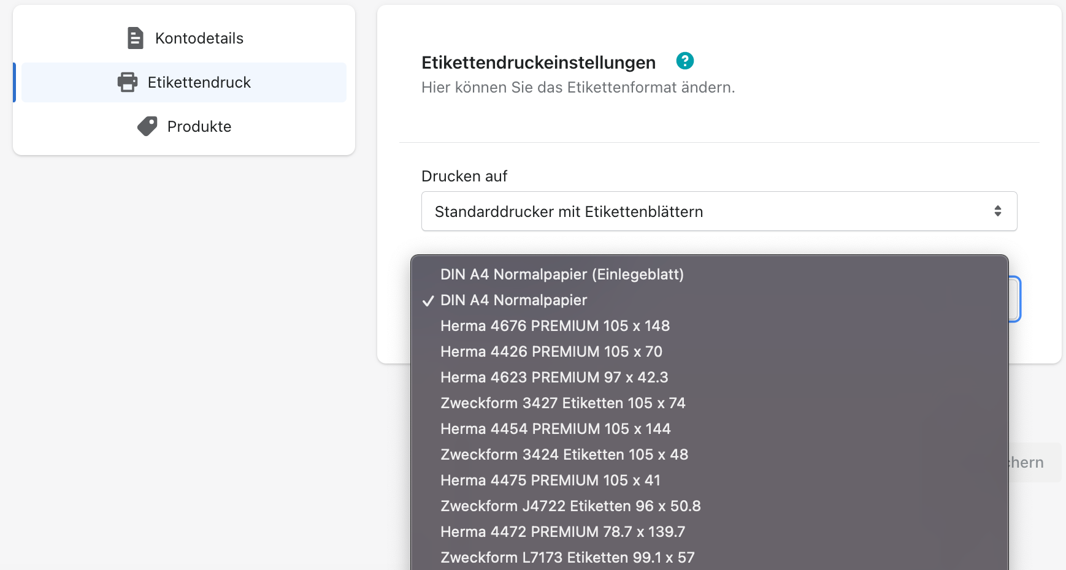
Task: Click the Etikettendruck printer icon
Action: (x=128, y=82)
